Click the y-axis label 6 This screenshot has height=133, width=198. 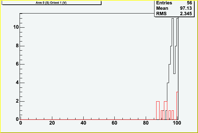pyautogui.click(x=17, y=64)
